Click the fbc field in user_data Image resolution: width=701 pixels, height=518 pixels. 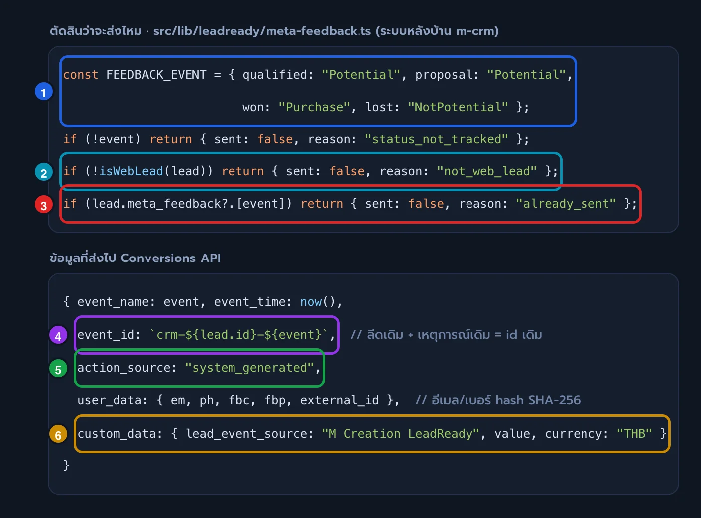click(x=239, y=400)
